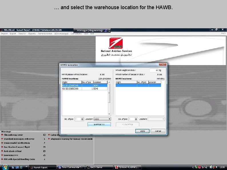Select the highlighted KU 321 row with location A082

[85, 85]
